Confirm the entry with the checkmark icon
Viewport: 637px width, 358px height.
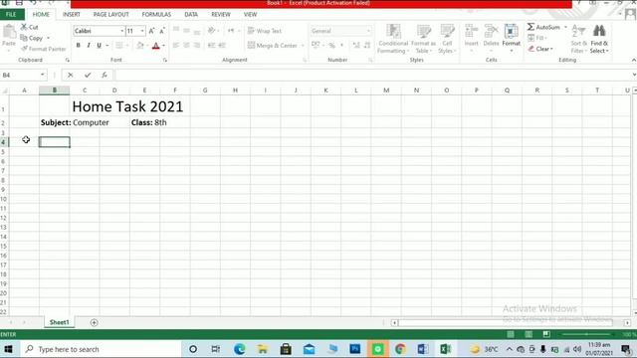(x=88, y=75)
